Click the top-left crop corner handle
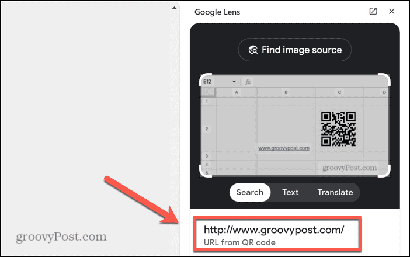The width and height of the screenshot is (410, 257). click(206, 80)
